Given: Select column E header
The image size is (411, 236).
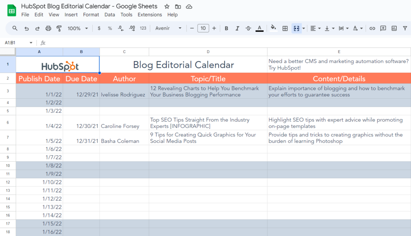Looking at the screenshot, I should [339, 52].
